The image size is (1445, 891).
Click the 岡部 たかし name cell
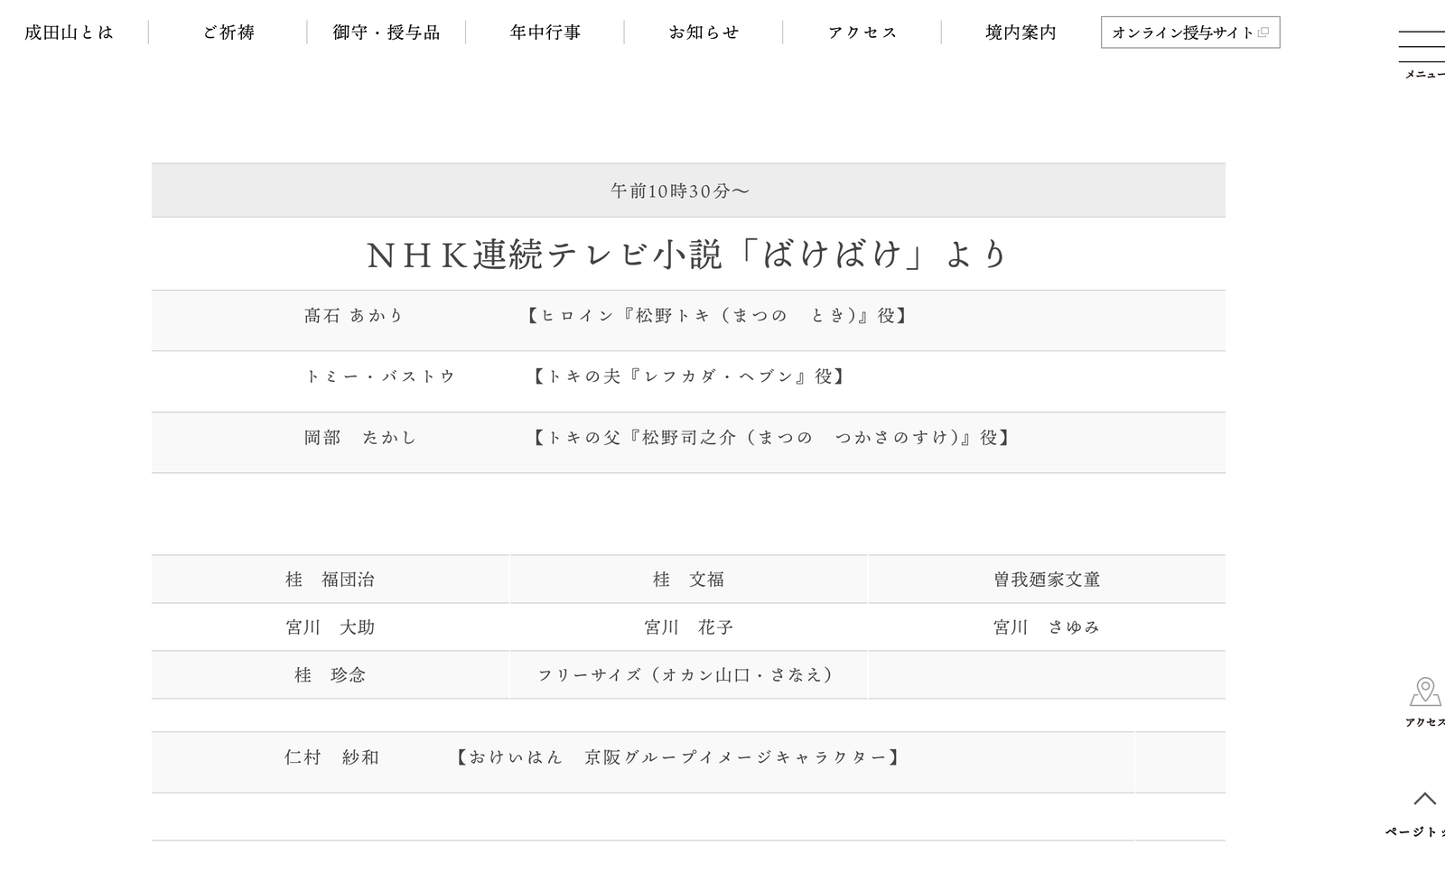pyautogui.click(x=360, y=438)
